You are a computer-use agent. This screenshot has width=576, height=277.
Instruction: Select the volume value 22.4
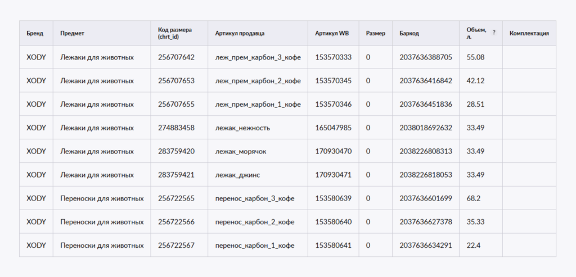click(473, 246)
